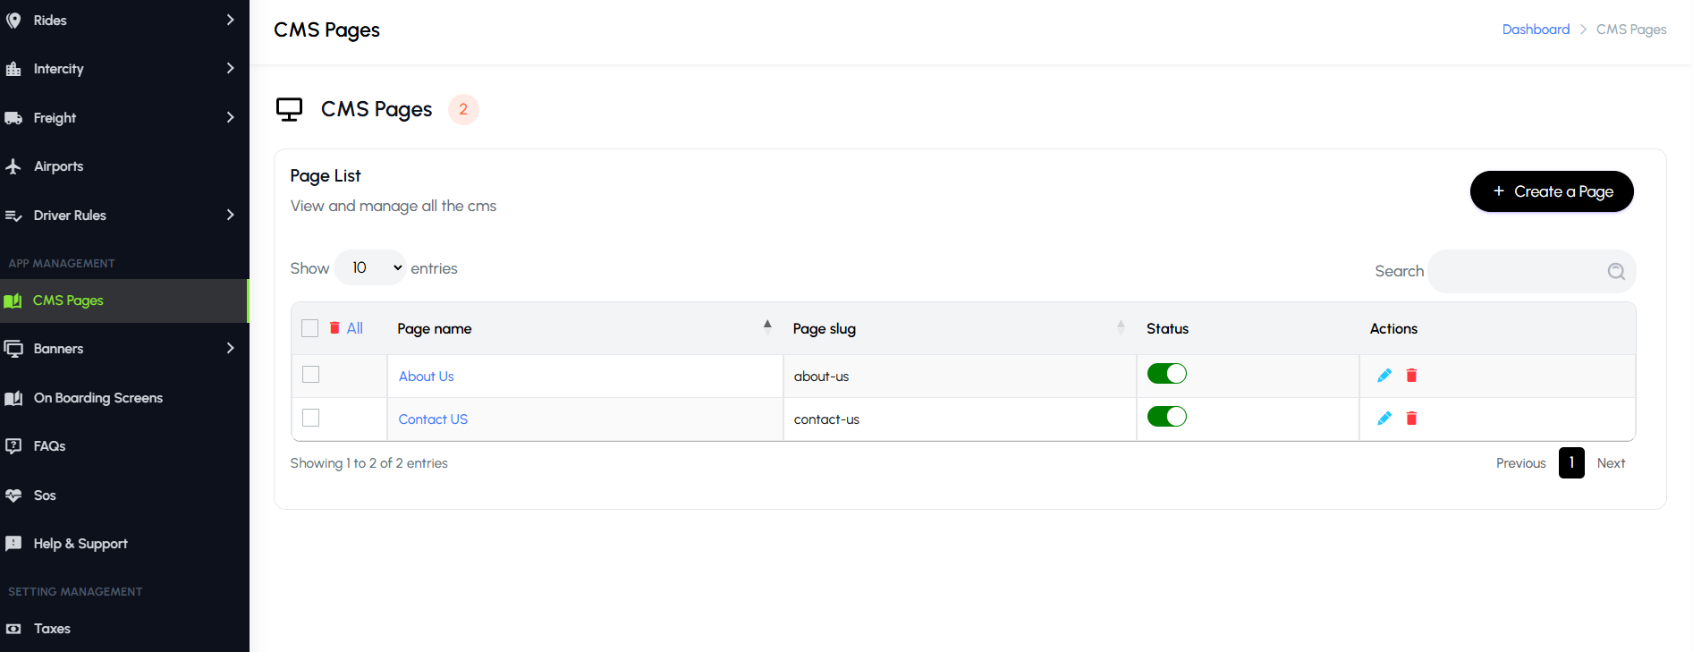Tick the checkbox for the About Us row
The image size is (1693, 652).
(311, 375)
